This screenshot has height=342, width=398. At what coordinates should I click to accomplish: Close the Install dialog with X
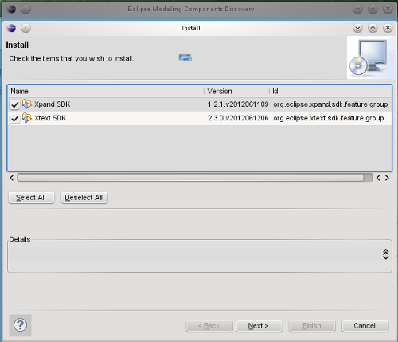pyautogui.click(x=388, y=28)
